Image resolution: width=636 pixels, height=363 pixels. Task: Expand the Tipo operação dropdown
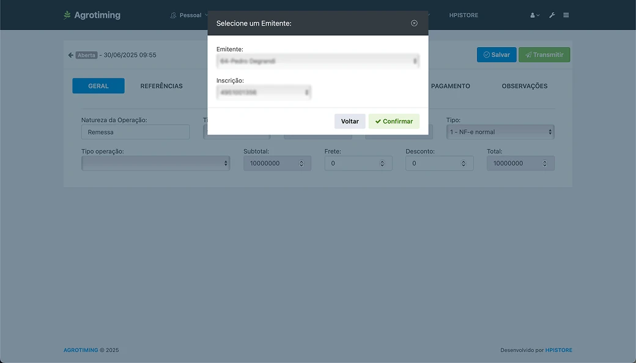(x=155, y=163)
